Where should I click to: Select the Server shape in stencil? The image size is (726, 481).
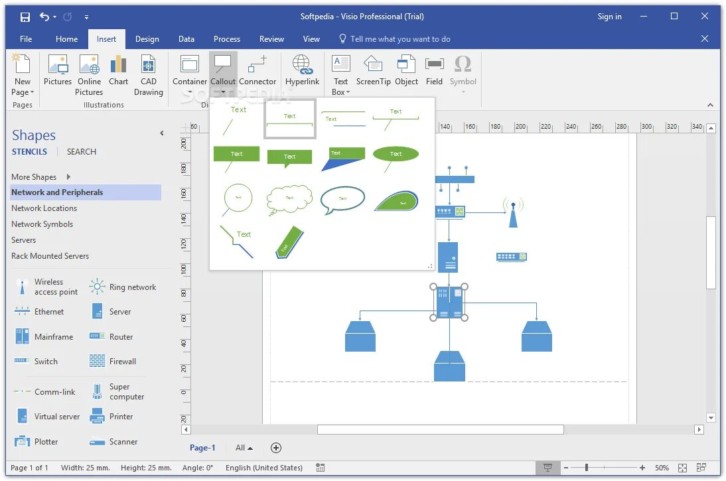pos(111,312)
